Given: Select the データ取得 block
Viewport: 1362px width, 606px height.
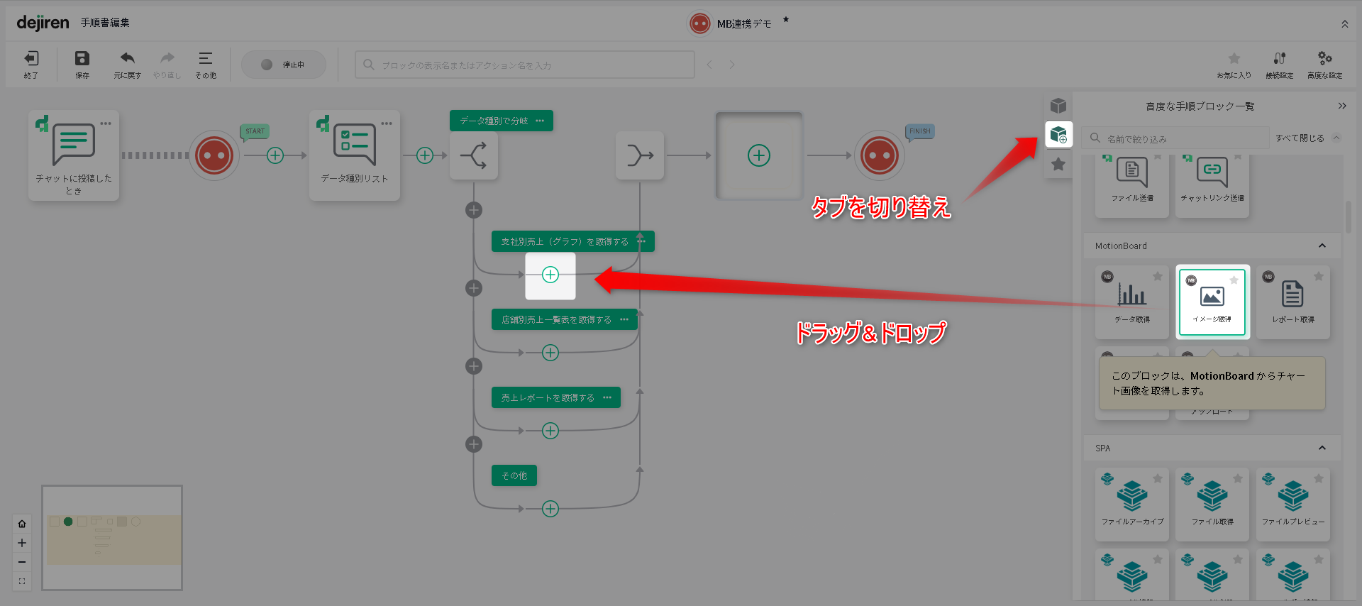Looking at the screenshot, I should (x=1132, y=302).
